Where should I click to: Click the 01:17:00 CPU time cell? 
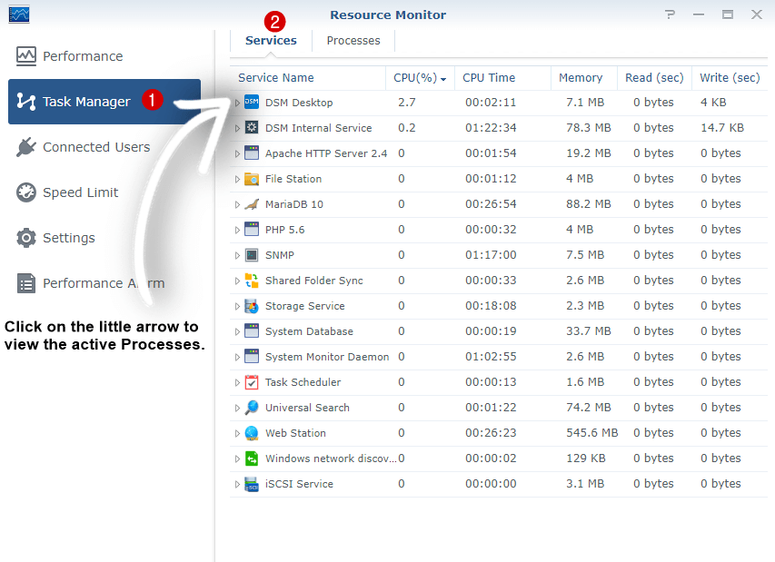(491, 255)
